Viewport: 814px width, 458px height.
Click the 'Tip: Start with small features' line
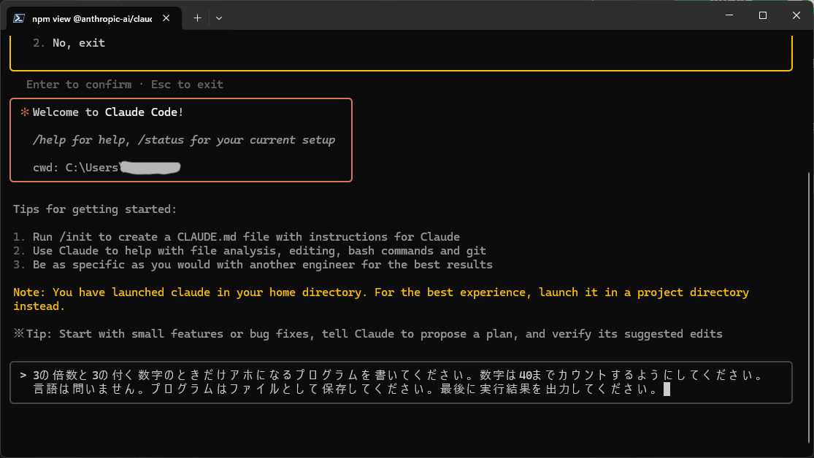pos(367,334)
